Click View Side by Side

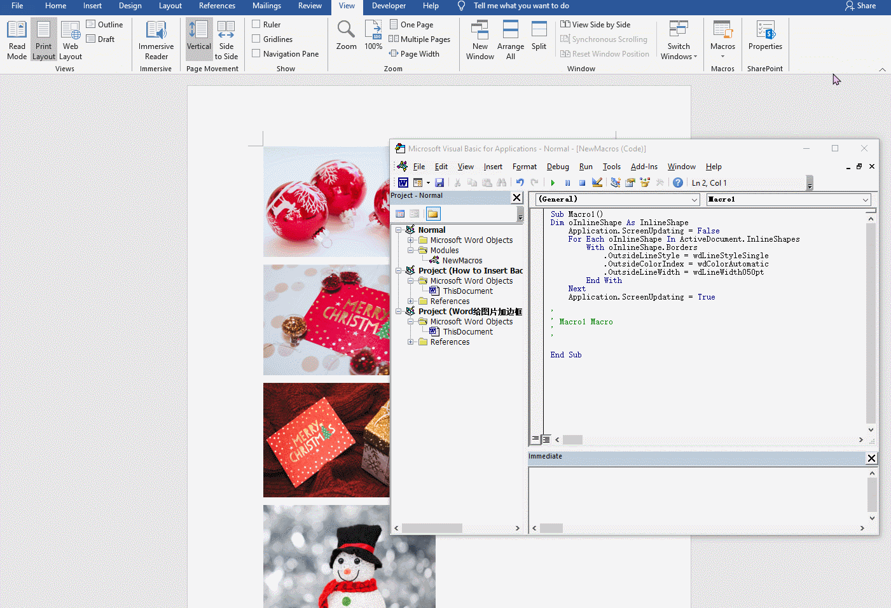click(595, 24)
